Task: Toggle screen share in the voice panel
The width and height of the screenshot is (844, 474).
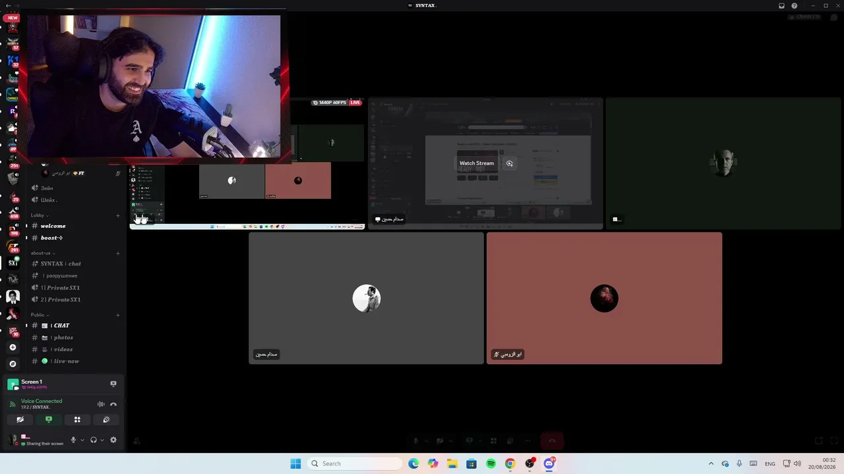Action: 49,419
